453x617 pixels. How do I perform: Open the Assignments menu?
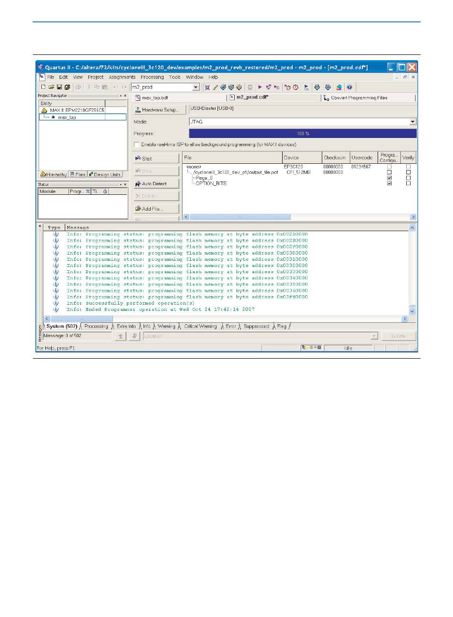(x=122, y=77)
